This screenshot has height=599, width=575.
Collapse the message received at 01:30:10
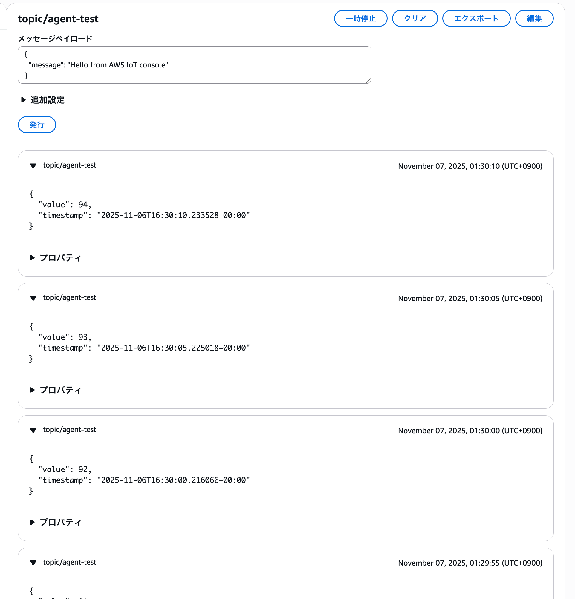pyautogui.click(x=33, y=166)
